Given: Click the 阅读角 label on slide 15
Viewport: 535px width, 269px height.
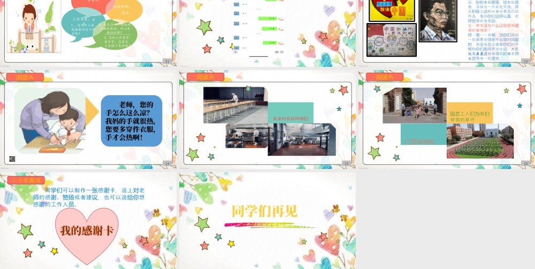Looking at the screenshot, I should click(205, 77).
